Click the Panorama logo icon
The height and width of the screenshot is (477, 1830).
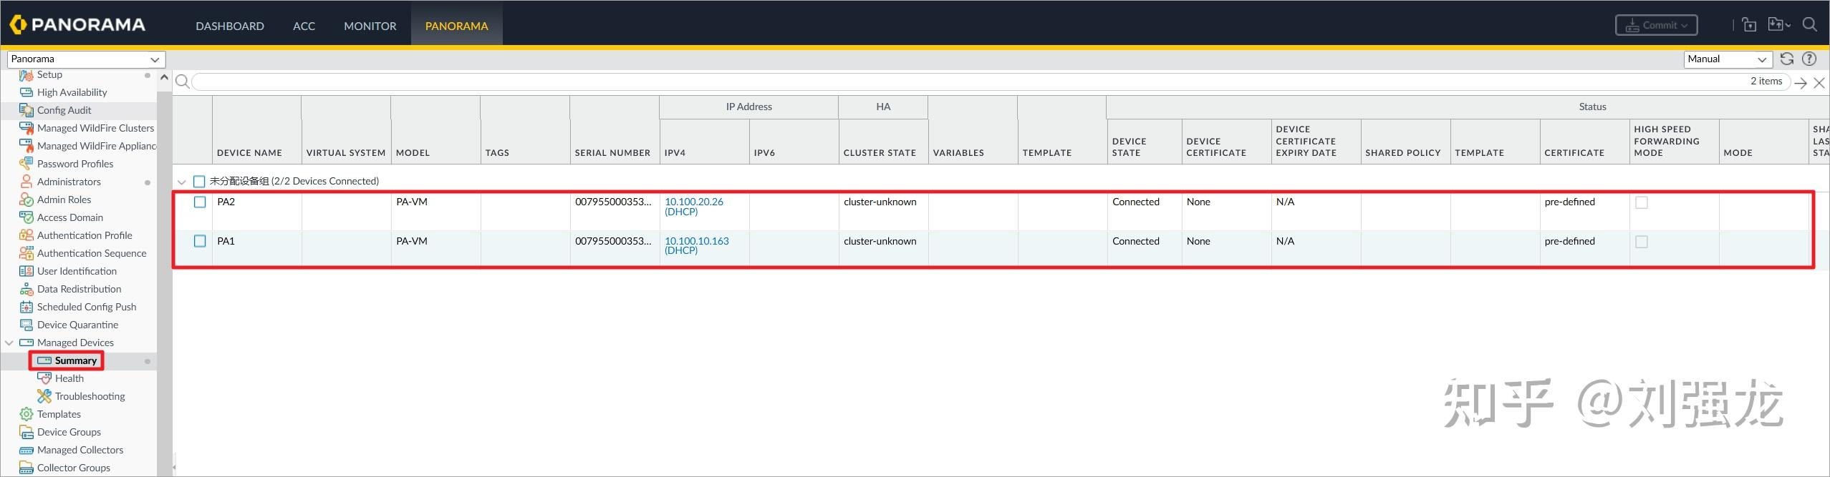click(18, 25)
